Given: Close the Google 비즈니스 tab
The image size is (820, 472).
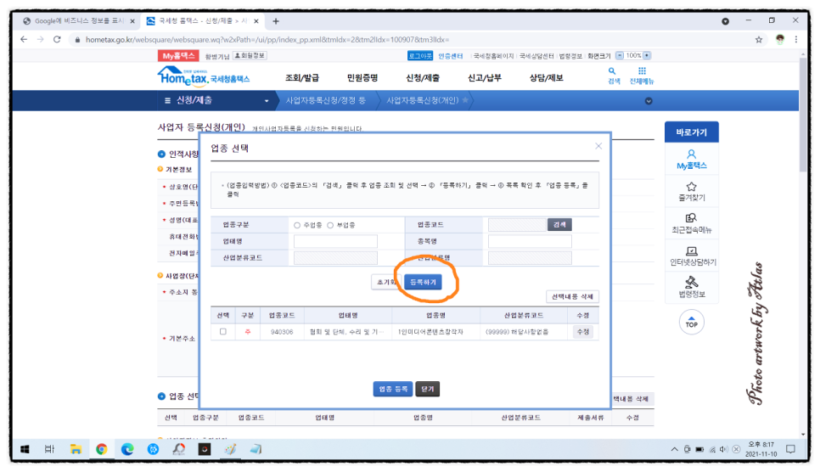Looking at the screenshot, I should tap(132, 21).
